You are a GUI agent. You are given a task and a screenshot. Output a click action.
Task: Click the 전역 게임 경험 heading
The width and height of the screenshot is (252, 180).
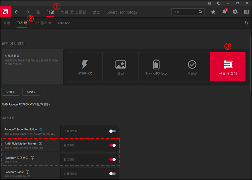point(13,43)
